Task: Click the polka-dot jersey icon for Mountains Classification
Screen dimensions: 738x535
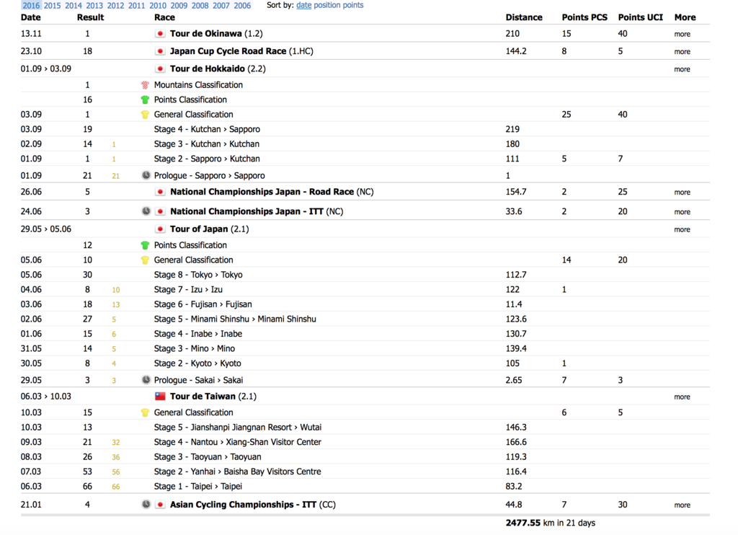Action: tap(145, 85)
